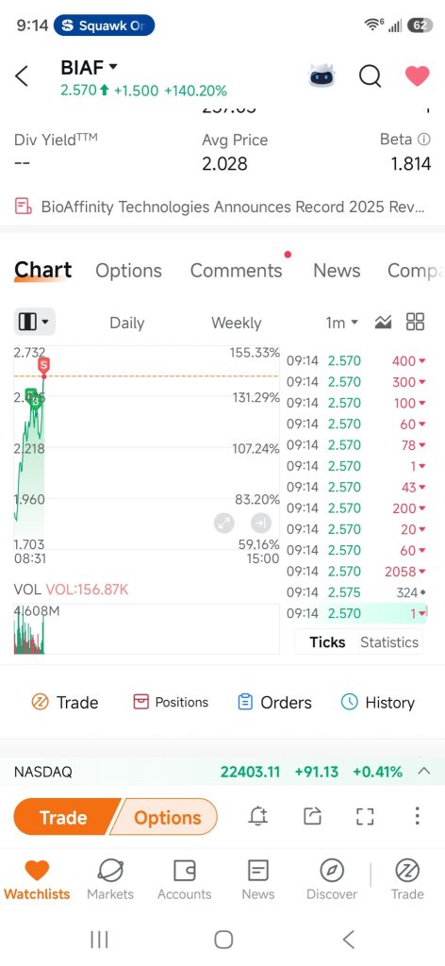Go back with the top-left arrow
Image resolution: width=445 pixels, height=966 pixels.
(x=22, y=77)
